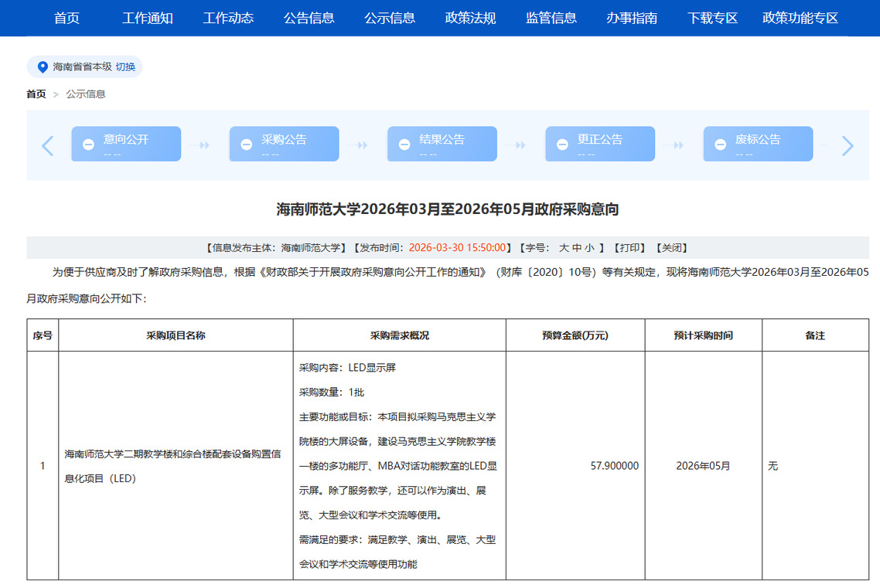Click minus icon on 废标公告 card
The height and width of the screenshot is (588, 880).
(720, 144)
